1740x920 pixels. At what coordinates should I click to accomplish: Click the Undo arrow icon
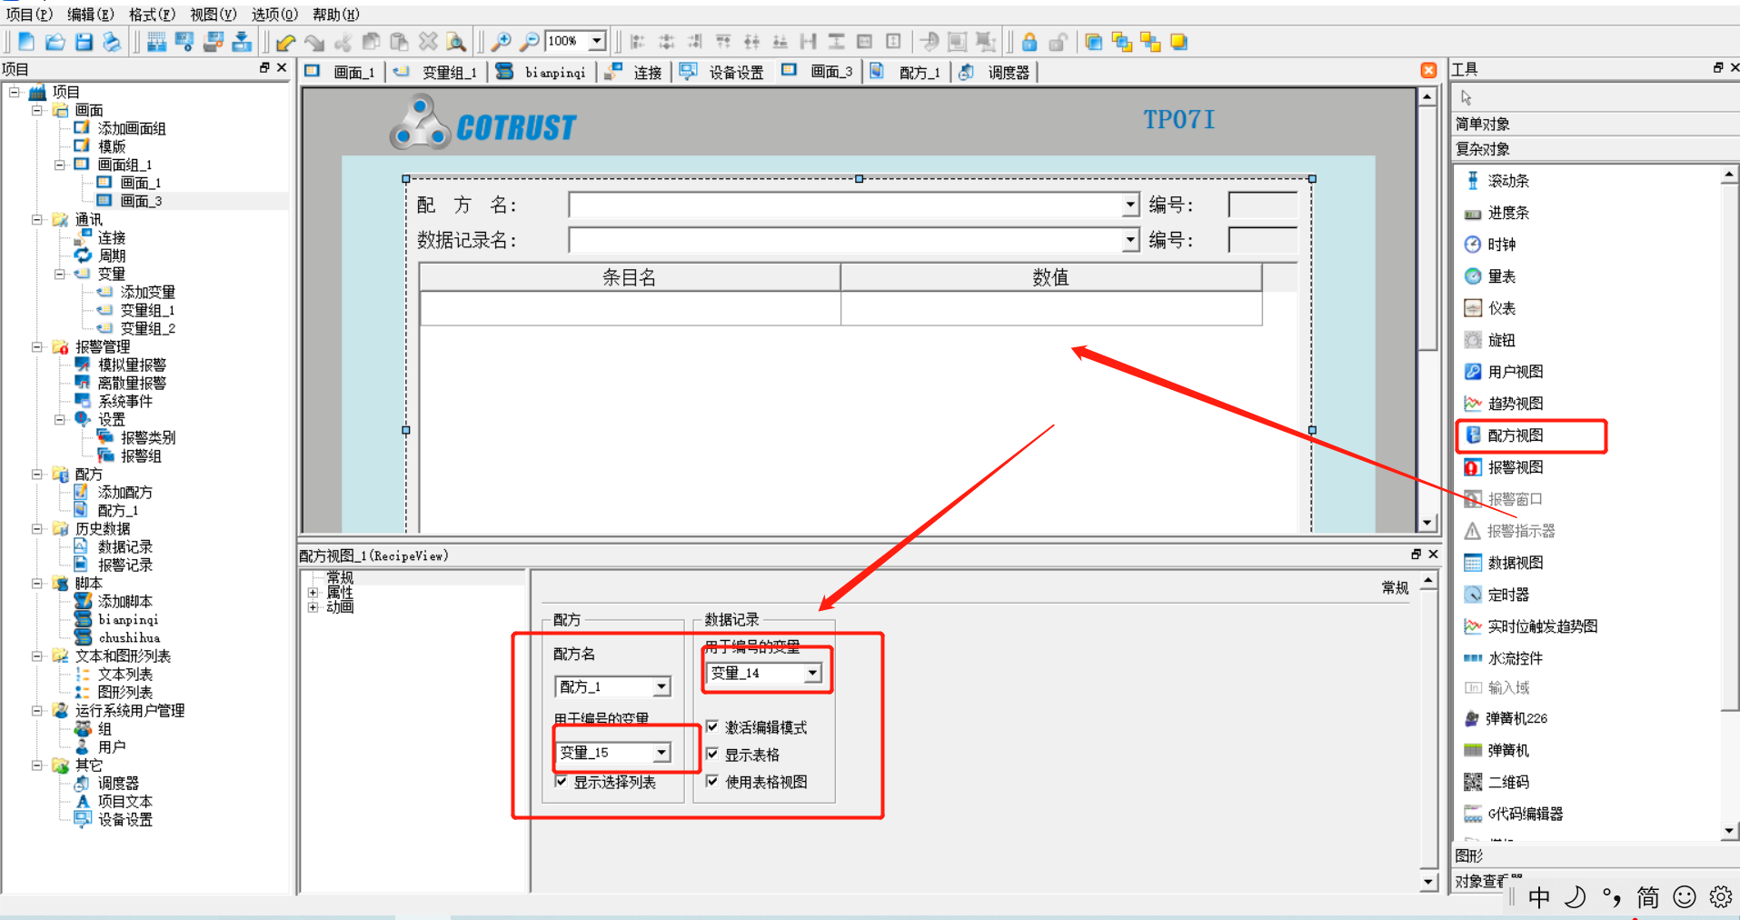tap(285, 42)
